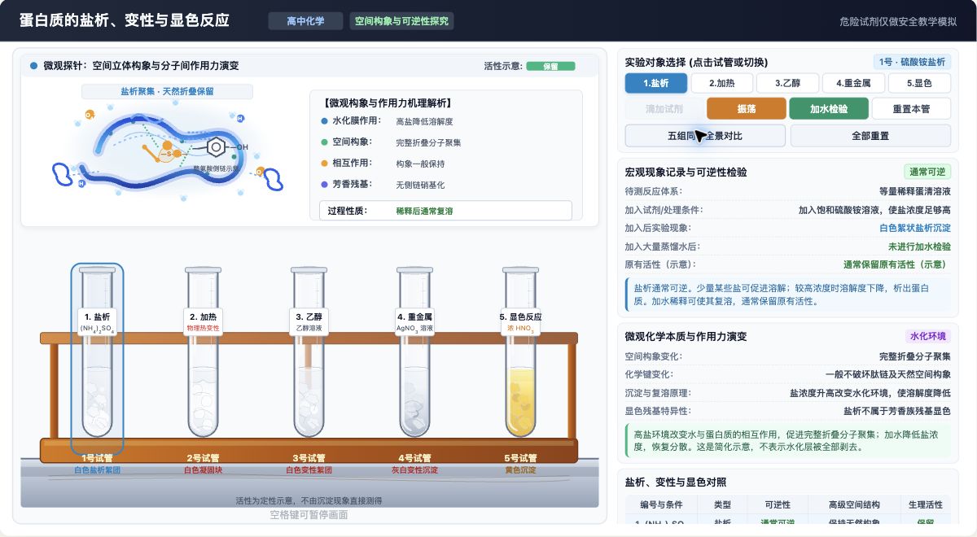Screen dimensions: 977x537
Task: Switch to 3.乙醇 experiment tab
Action: point(787,83)
